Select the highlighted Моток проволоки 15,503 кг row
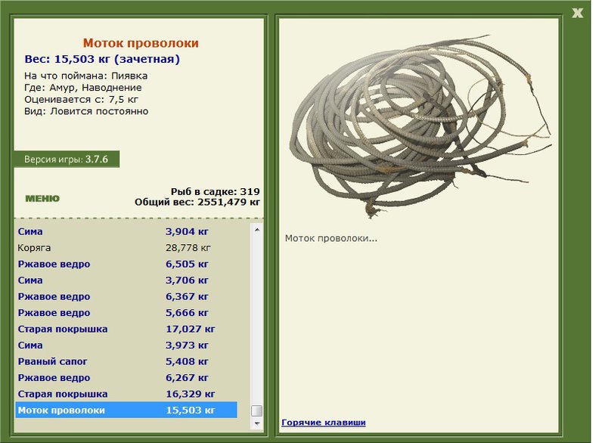Screen dimensions: 605x443 [x=126, y=410]
